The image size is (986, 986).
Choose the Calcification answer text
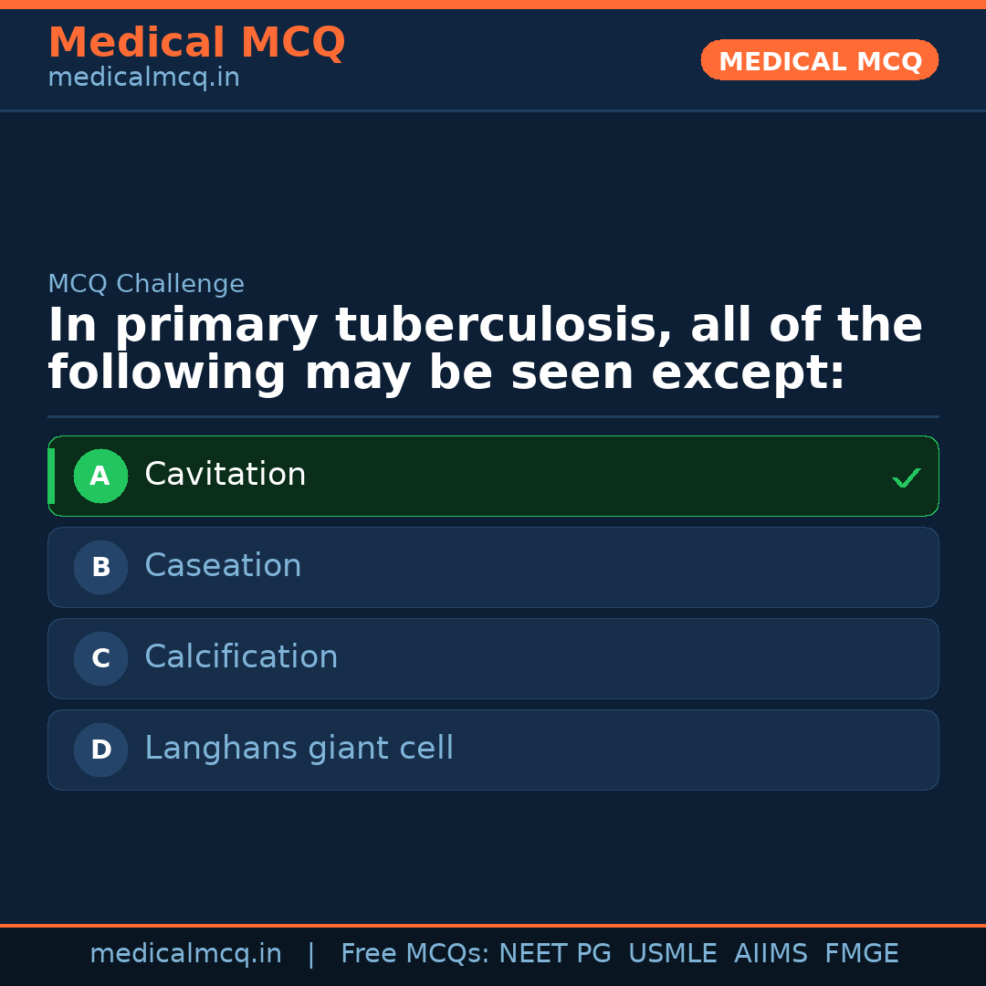tap(241, 657)
